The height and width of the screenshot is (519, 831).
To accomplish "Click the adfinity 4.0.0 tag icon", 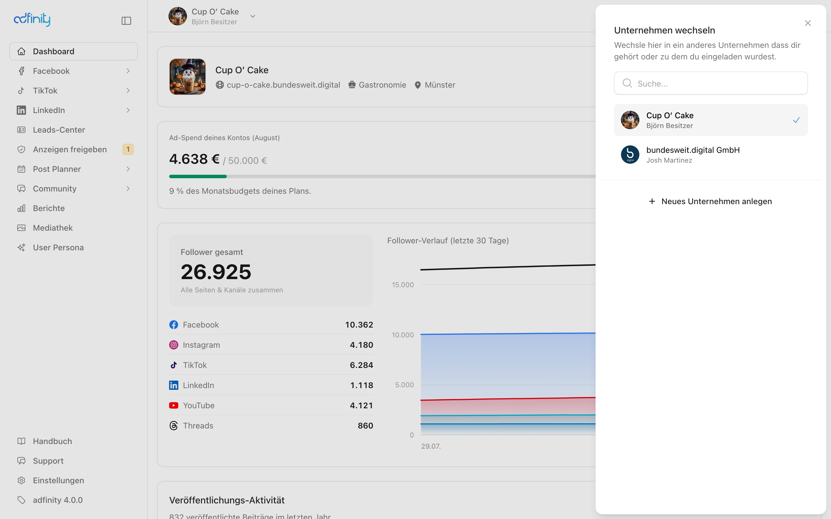I will (21, 500).
